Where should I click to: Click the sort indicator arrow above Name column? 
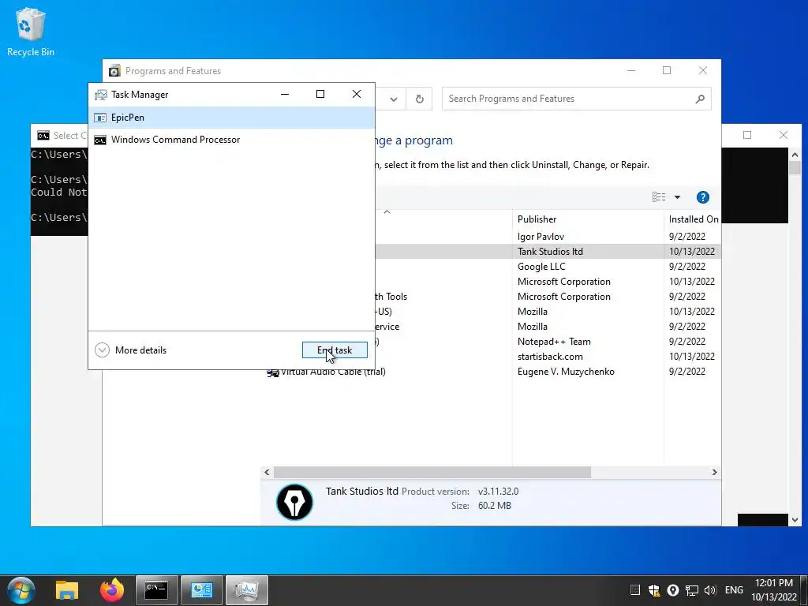point(387,211)
